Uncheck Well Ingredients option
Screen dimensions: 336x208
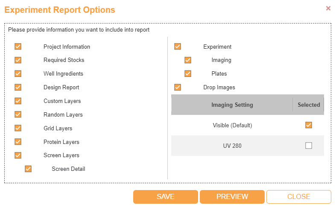pyautogui.click(x=18, y=73)
